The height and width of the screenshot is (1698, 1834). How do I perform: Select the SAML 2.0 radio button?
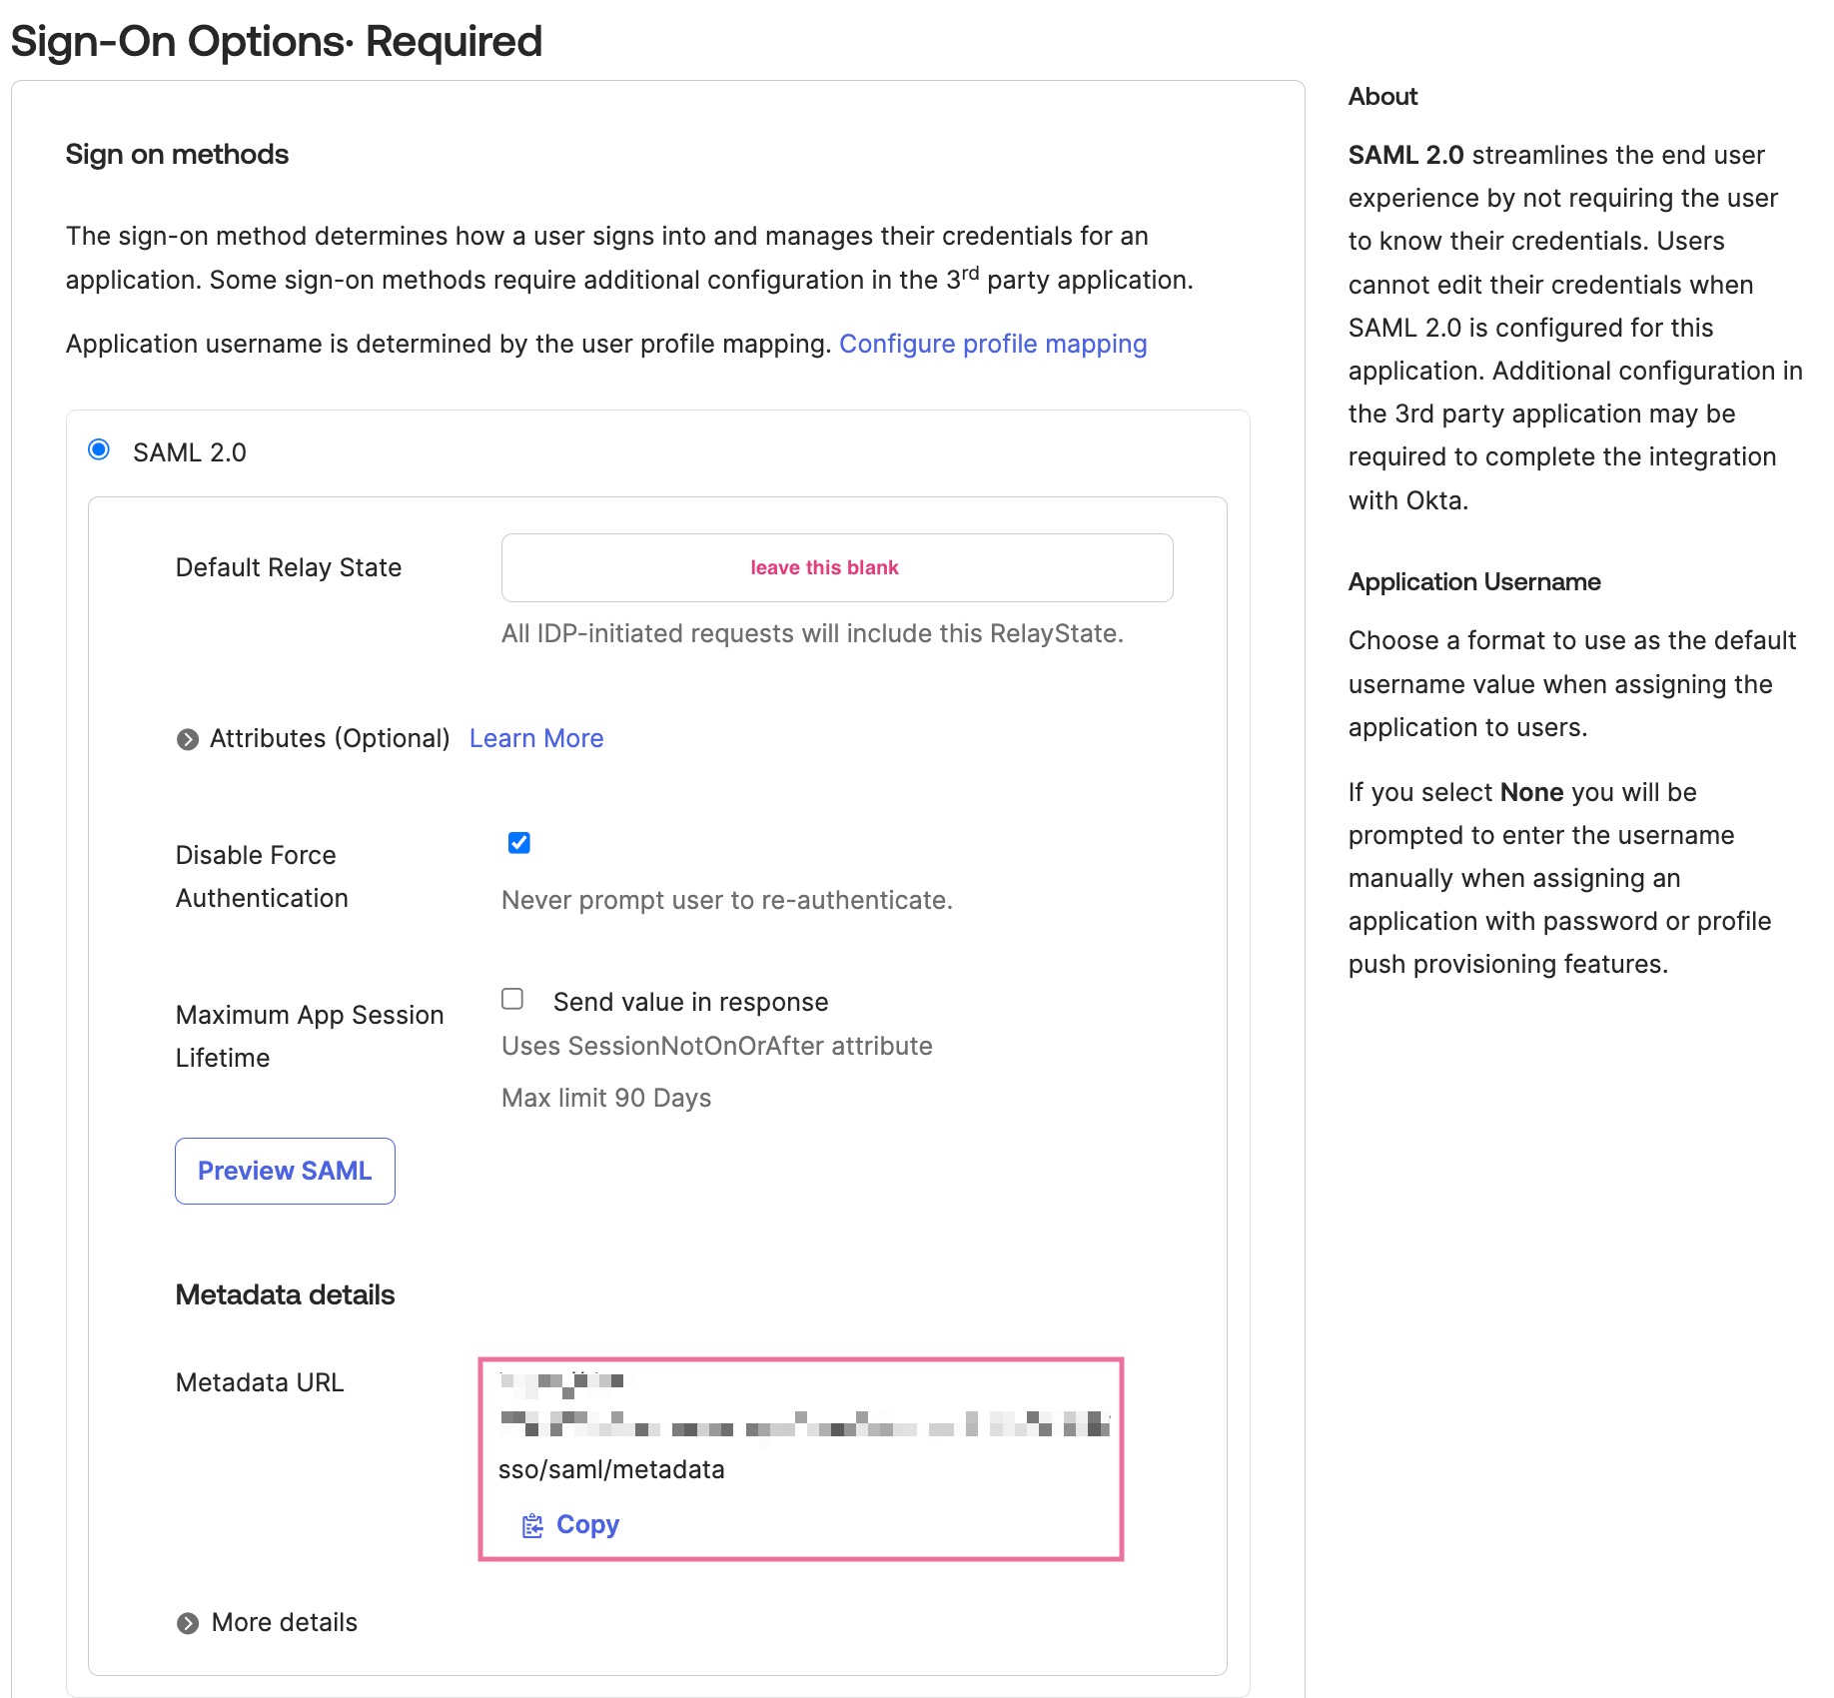pyautogui.click(x=99, y=449)
